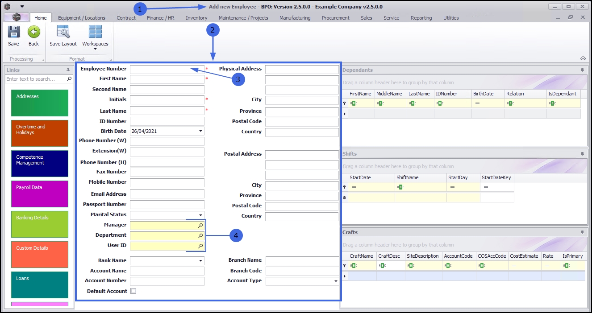Open the Contract ribbon tab
592x313 pixels.
pos(126,18)
